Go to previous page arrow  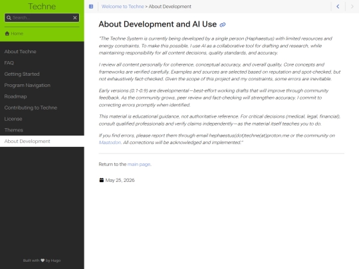pyautogui.click(x=338, y=7)
